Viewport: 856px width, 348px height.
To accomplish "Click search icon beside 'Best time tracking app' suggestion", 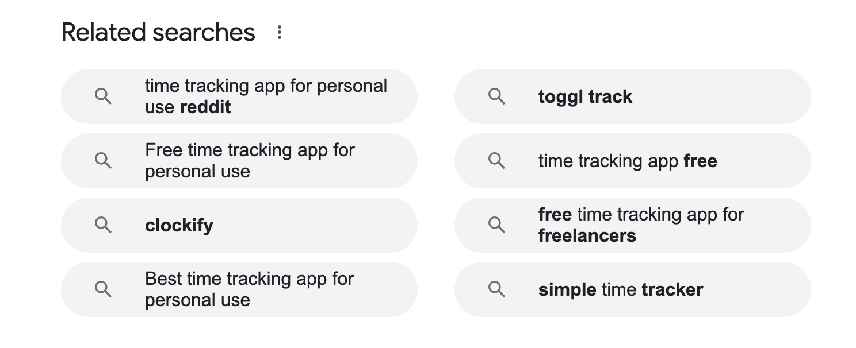I will click(103, 289).
